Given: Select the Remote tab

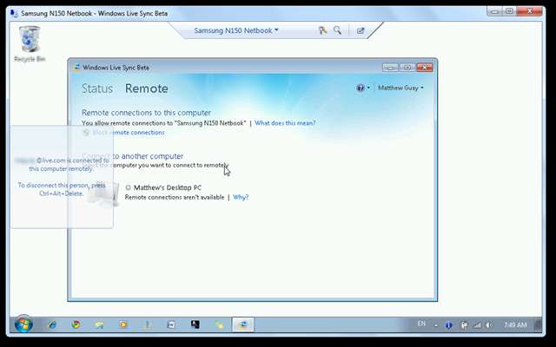Looking at the screenshot, I should (x=147, y=88).
